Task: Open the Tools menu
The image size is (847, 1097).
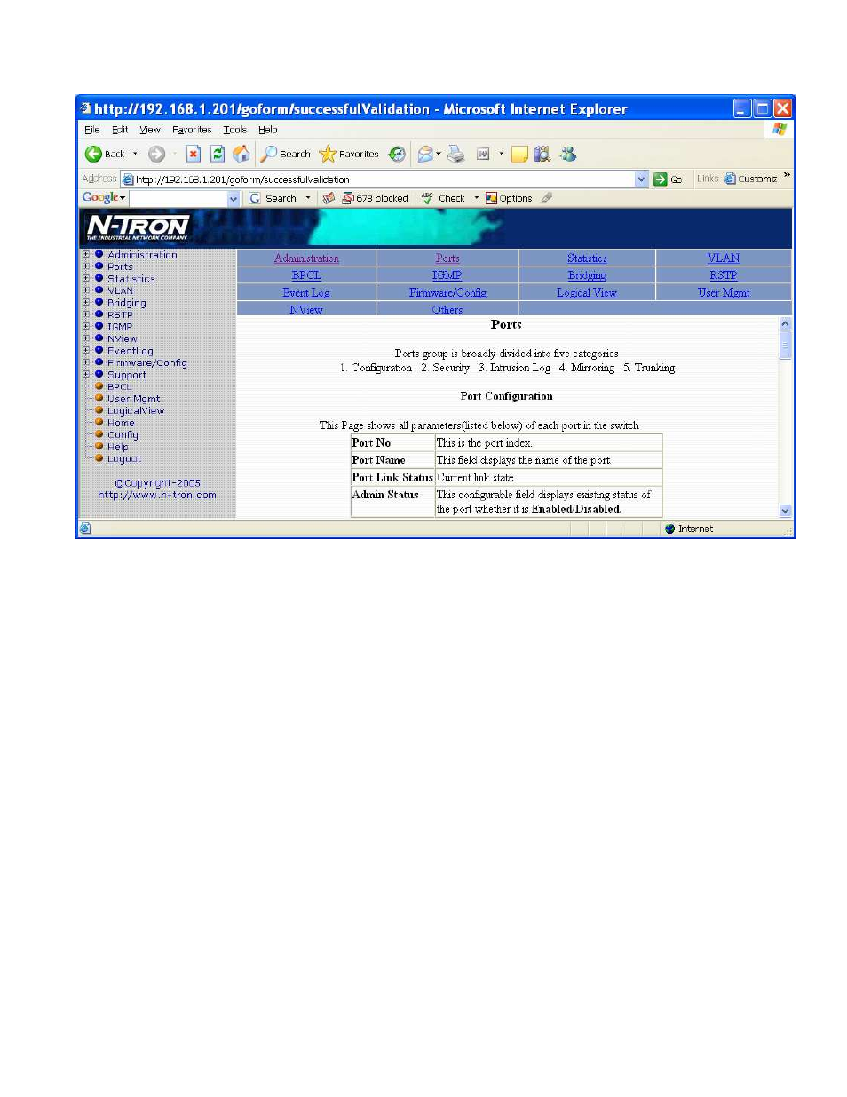Action: click(235, 130)
